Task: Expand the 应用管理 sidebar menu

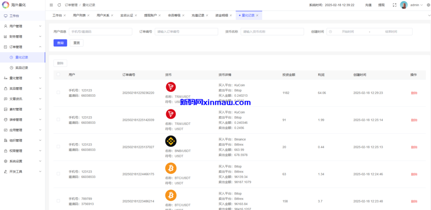Action: click(x=23, y=130)
